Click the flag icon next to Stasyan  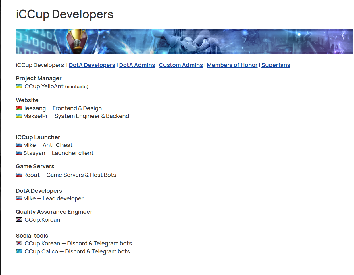coord(19,153)
